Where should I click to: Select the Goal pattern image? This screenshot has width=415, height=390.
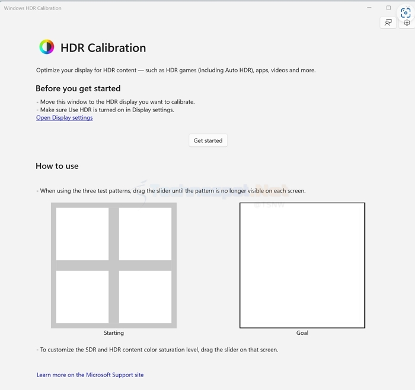point(302,266)
